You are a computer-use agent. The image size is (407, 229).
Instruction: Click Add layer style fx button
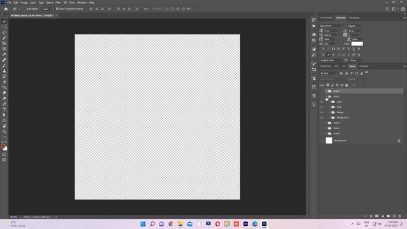371,216
